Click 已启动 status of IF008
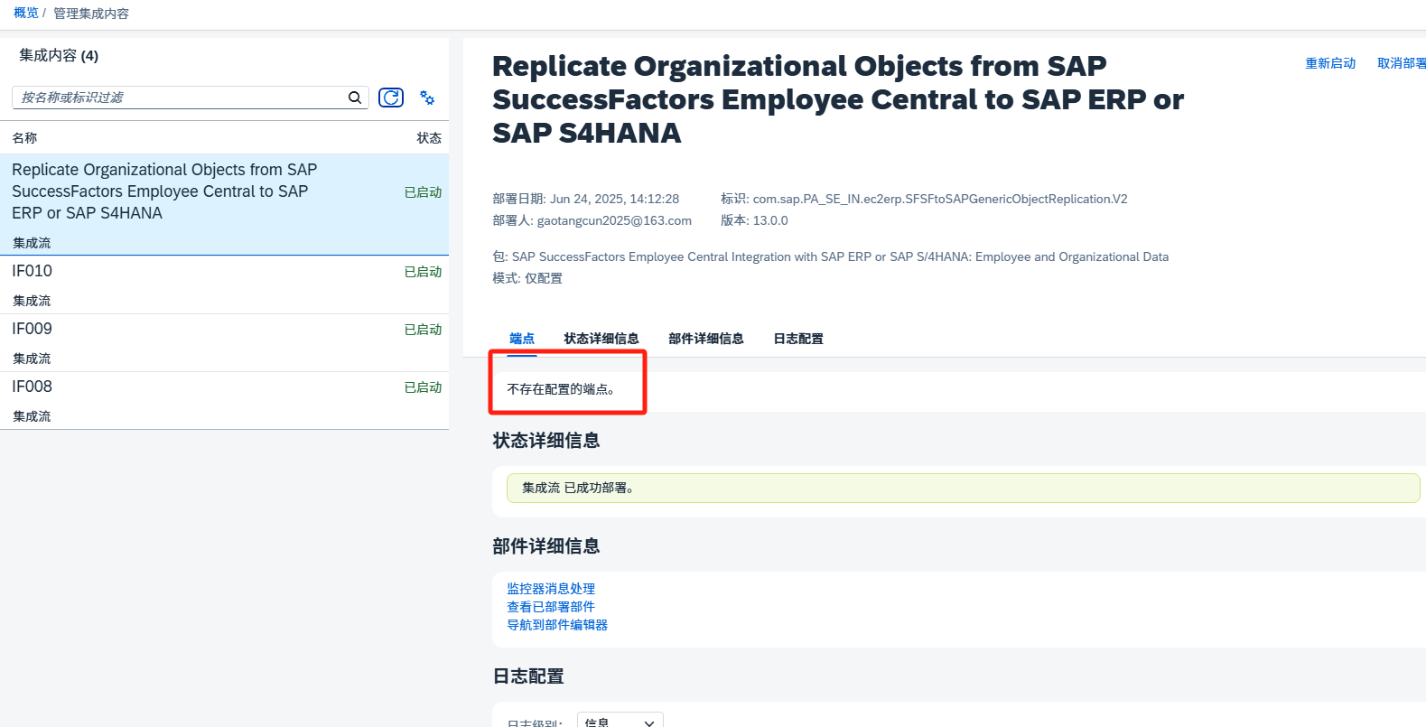1426x727 pixels. point(423,387)
